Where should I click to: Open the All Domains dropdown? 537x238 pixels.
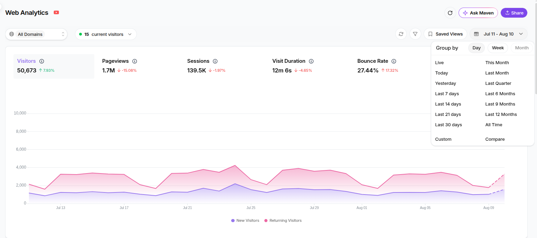(36, 34)
